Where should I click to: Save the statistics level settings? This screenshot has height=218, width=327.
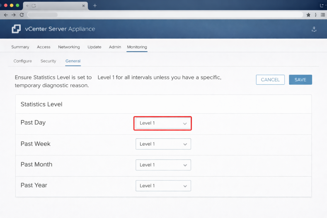(300, 79)
